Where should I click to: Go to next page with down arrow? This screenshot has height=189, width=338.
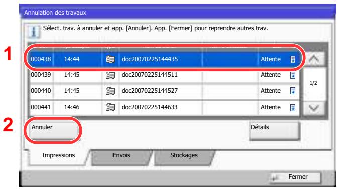pyautogui.click(x=314, y=108)
